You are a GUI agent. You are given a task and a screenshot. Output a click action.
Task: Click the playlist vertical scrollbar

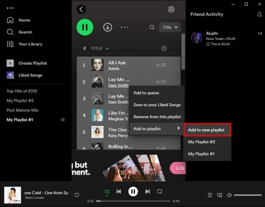[x=183, y=51]
